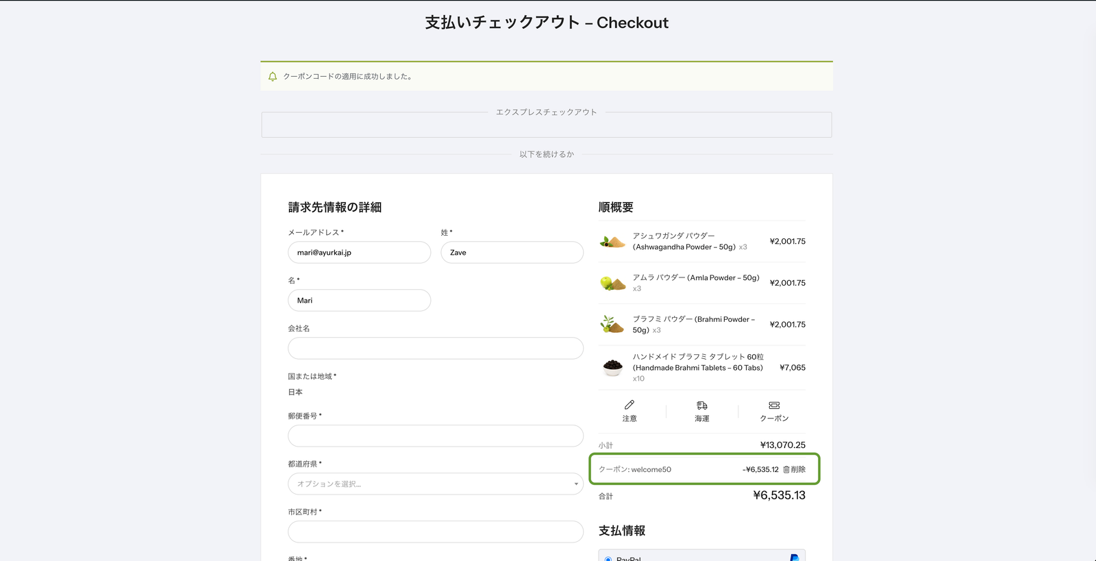Click the PayPal logo icon
This screenshot has height=561, width=1096.
pyautogui.click(x=794, y=558)
